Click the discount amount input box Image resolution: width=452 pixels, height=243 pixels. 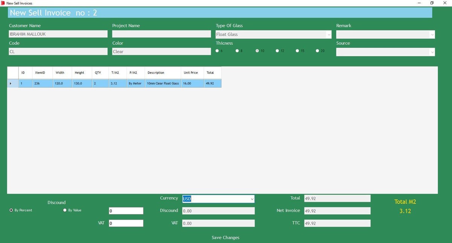pyautogui.click(x=126, y=211)
